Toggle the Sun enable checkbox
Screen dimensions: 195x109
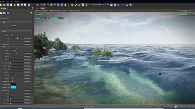[x=12, y=35]
